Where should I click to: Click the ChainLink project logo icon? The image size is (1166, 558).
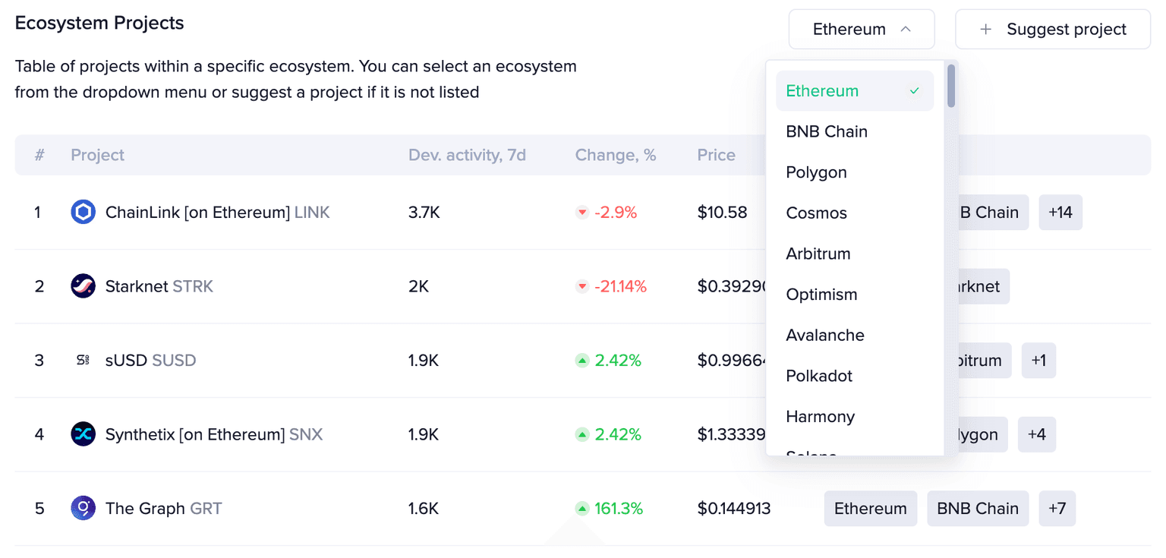[x=83, y=213]
